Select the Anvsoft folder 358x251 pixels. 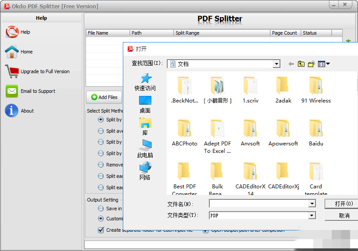point(250,133)
